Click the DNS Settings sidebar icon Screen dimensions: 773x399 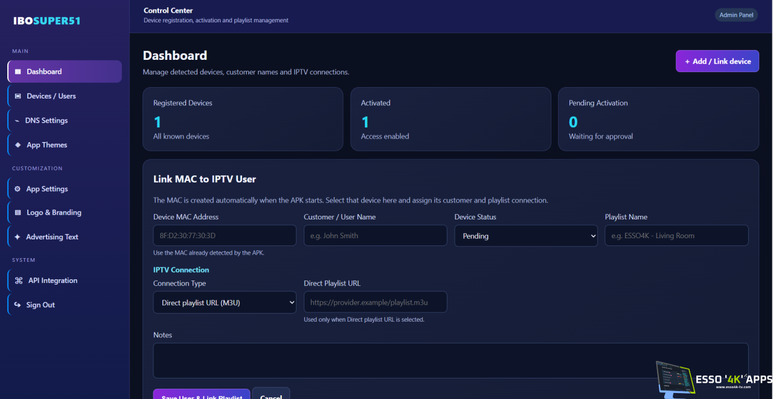17,120
